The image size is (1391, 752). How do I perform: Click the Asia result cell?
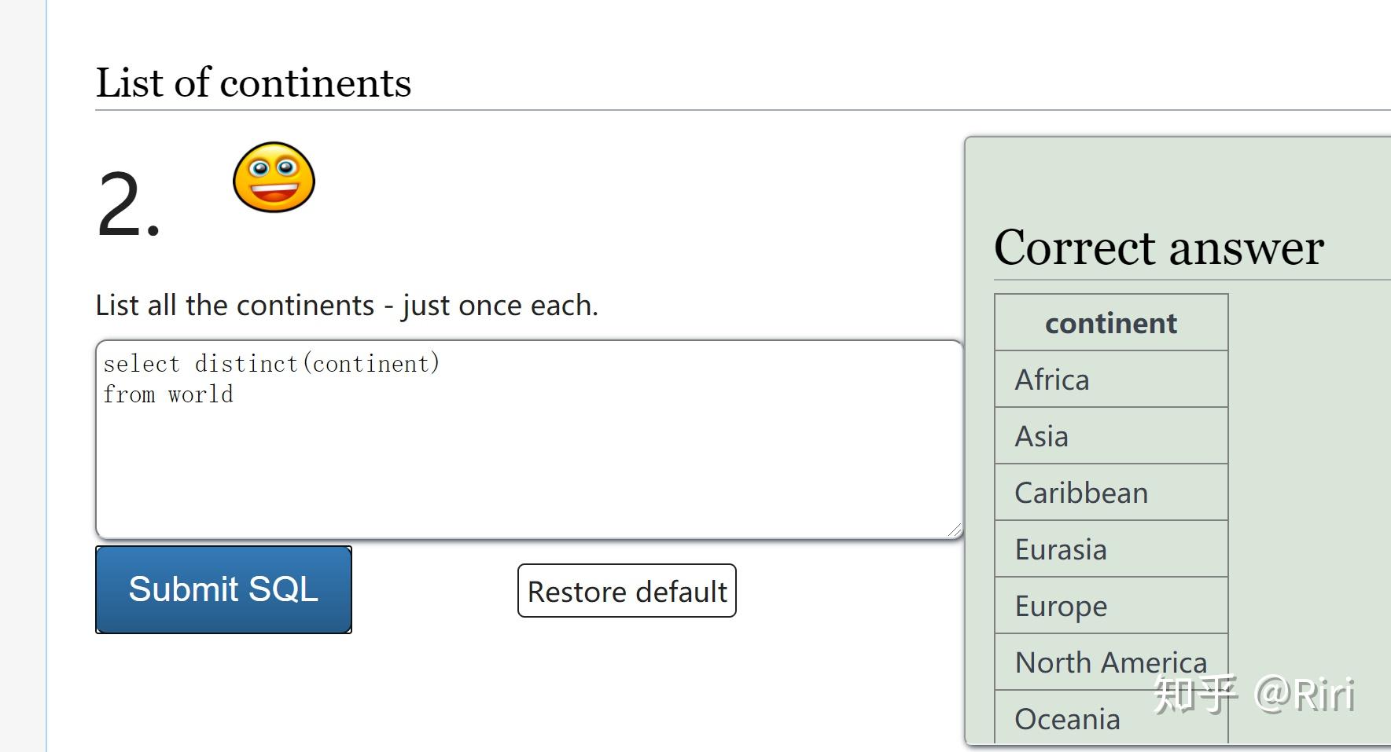pos(1110,436)
